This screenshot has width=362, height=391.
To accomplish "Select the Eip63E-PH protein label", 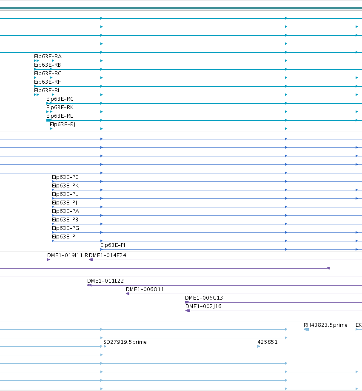I will [x=114, y=245].
